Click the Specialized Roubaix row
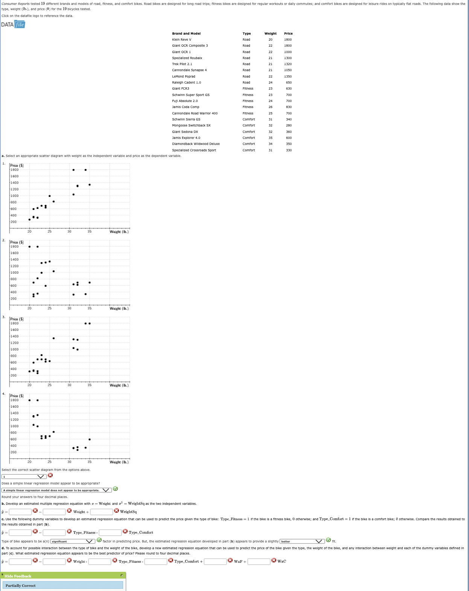469x591 pixels. [232, 58]
